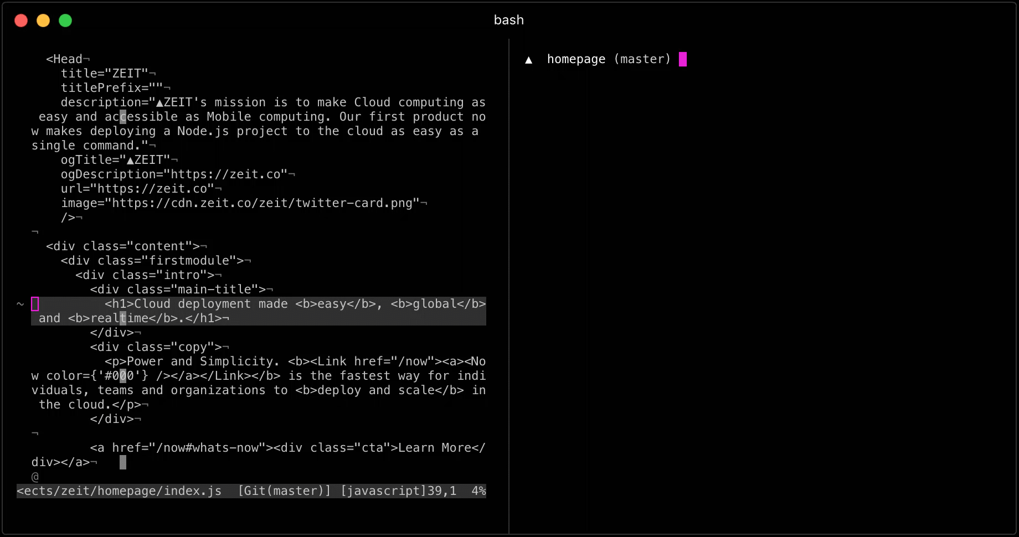Click the 'homepage' text in the shell prompt

click(x=576, y=59)
